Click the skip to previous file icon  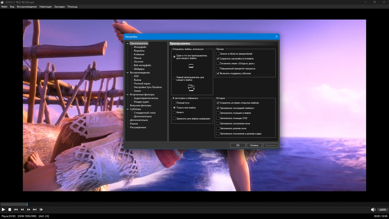[16, 210]
